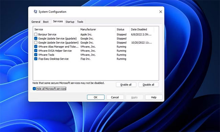Click the iTop Inc. manufacturer cell

coord(85,59)
